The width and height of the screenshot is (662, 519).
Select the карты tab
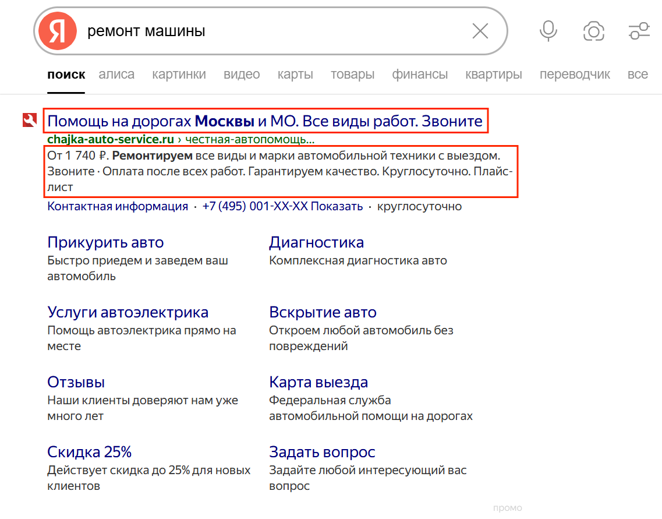[295, 74]
